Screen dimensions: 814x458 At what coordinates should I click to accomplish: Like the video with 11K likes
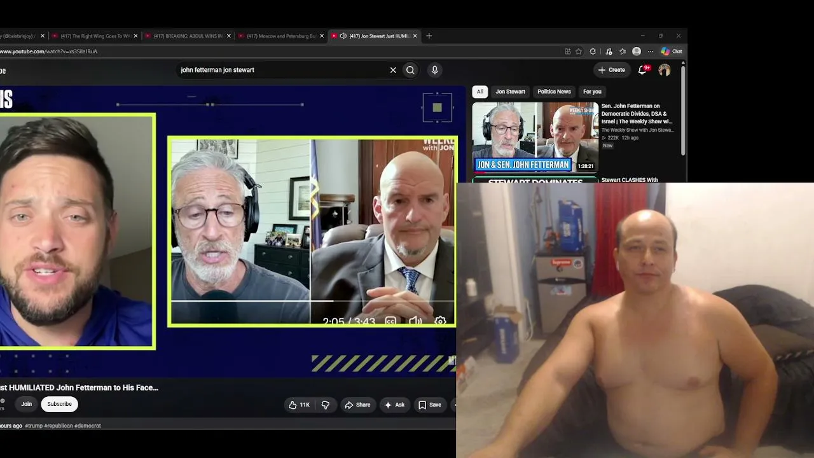tap(299, 405)
